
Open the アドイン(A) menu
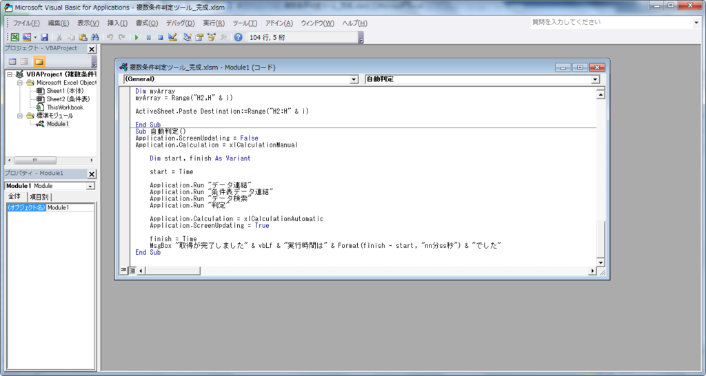[279, 23]
